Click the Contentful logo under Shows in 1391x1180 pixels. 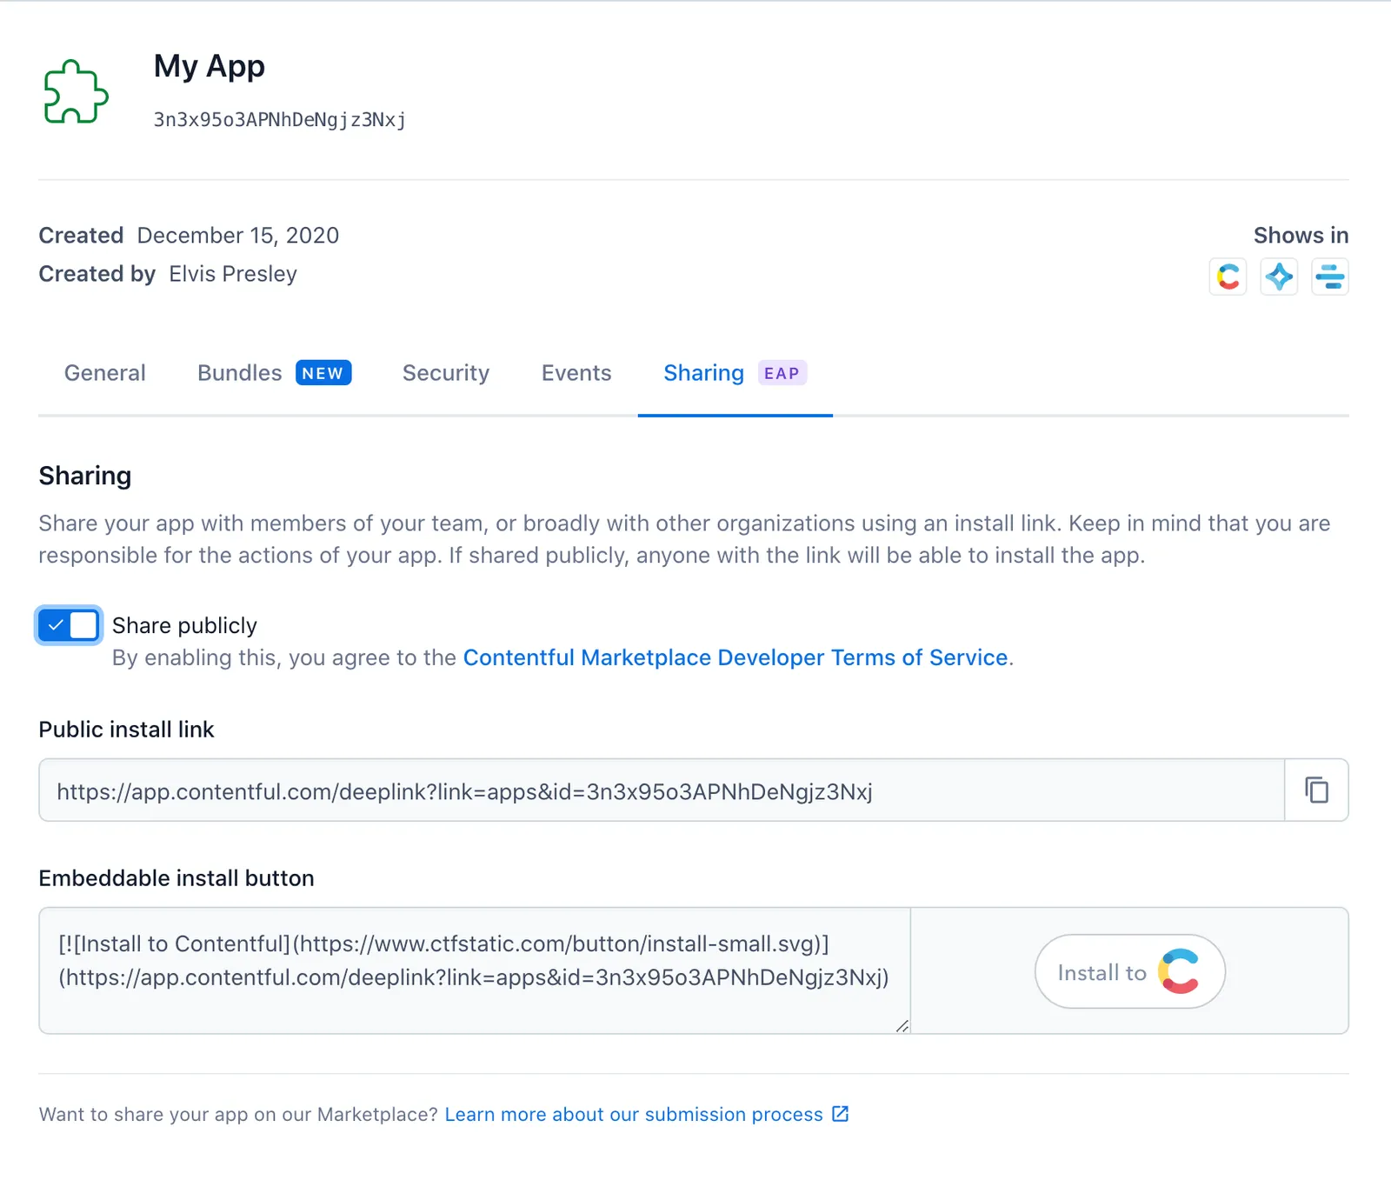[1228, 277]
